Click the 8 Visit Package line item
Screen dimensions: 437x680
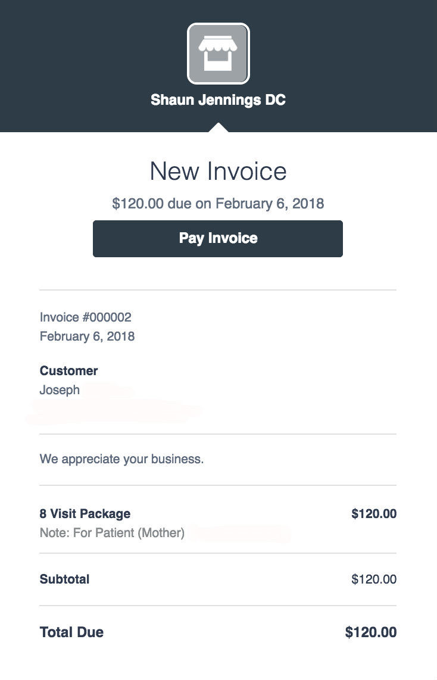coord(85,513)
